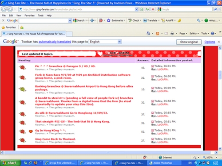Click the Adobe Photoshop taskbar button
The height and width of the screenshot is (166, 222).
[164, 163]
